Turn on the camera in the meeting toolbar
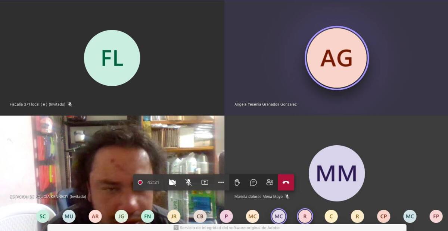This screenshot has width=448, height=231. point(172,182)
